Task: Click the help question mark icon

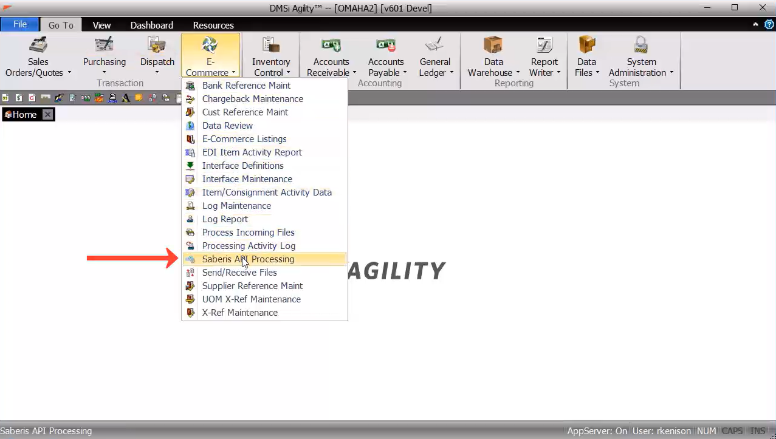Action: (769, 25)
